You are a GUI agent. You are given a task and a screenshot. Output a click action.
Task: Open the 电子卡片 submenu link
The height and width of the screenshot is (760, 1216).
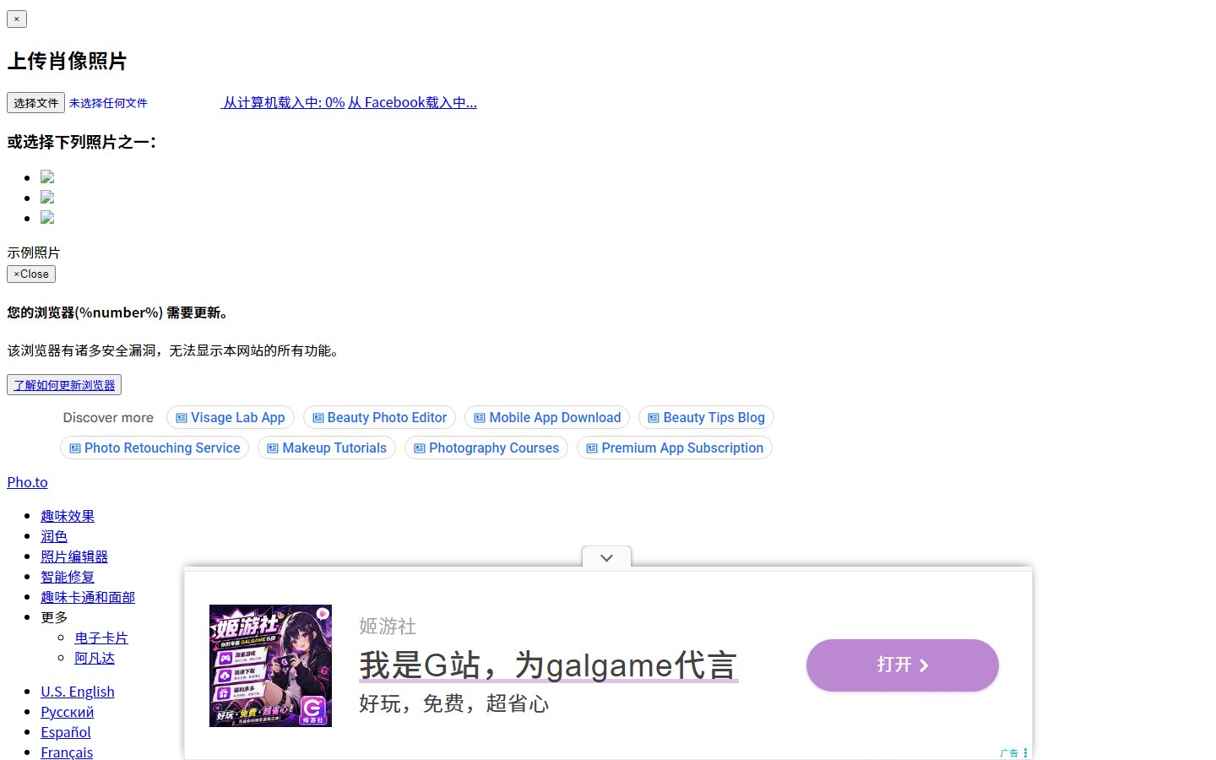point(101,638)
